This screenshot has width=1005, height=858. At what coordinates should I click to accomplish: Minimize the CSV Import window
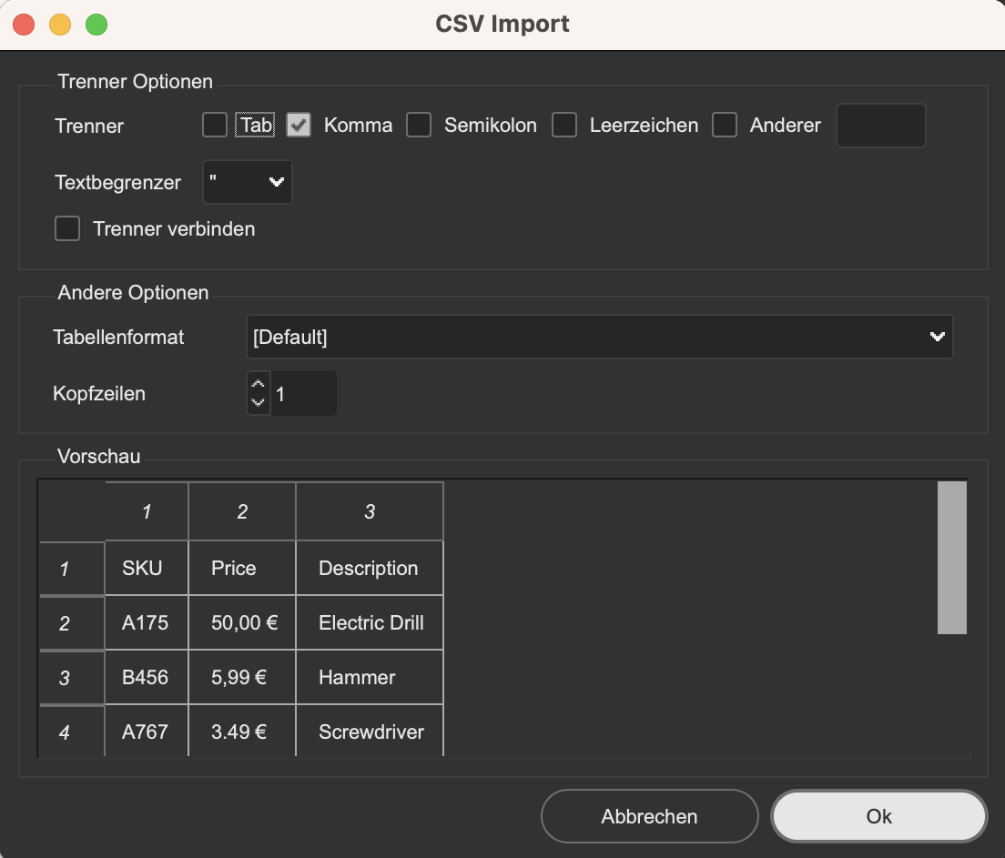pyautogui.click(x=60, y=25)
